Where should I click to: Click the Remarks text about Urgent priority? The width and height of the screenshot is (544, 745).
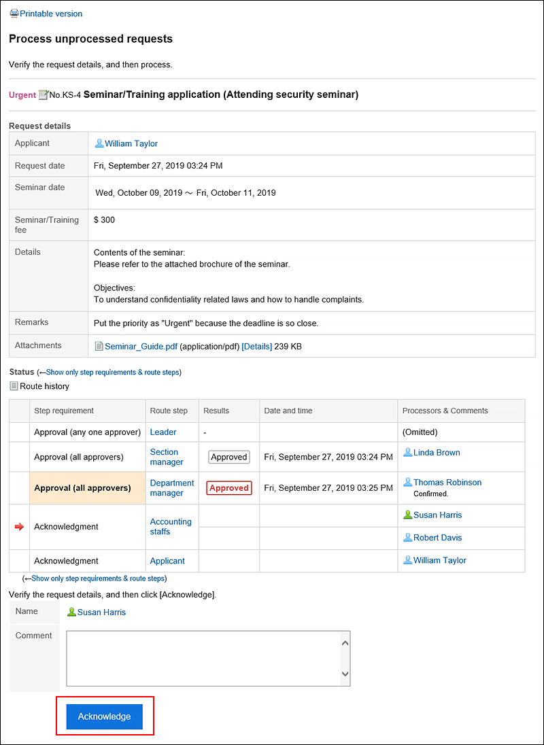pos(206,324)
